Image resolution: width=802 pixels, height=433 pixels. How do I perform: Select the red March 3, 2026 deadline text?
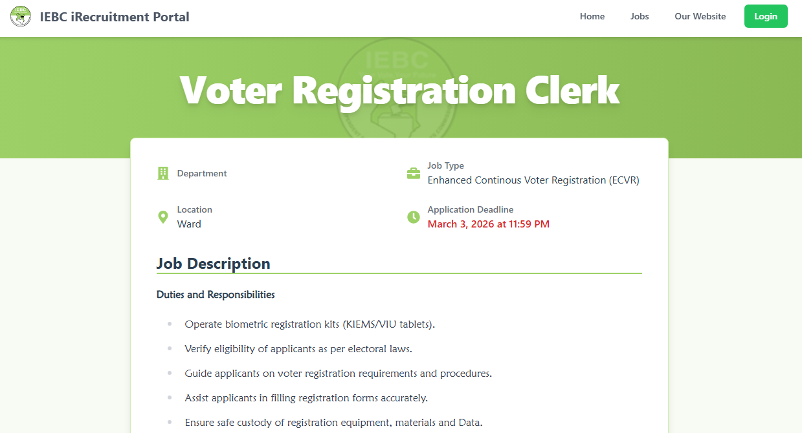pyautogui.click(x=489, y=224)
